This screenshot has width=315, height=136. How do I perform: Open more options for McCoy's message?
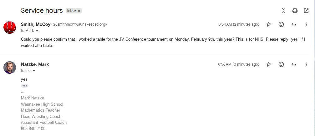(306, 24)
